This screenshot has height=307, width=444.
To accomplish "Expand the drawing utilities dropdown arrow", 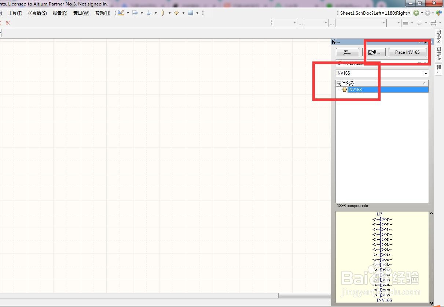I will (128, 13).
